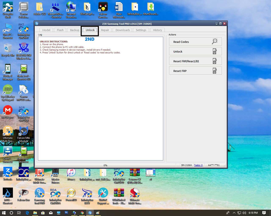This screenshot has width=271, height=216.
Task: Select the Unlock tab
Action: (90, 30)
